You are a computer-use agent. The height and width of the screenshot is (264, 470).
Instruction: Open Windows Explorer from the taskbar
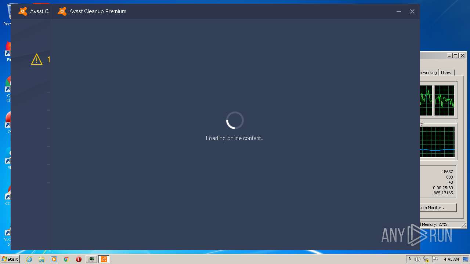coord(41,259)
